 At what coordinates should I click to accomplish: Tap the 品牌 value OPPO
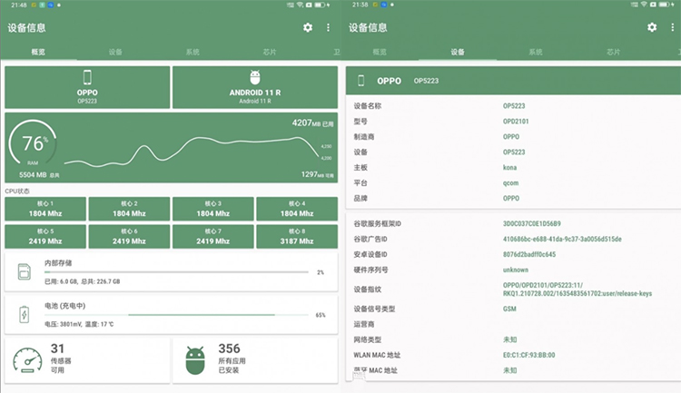[x=511, y=198]
